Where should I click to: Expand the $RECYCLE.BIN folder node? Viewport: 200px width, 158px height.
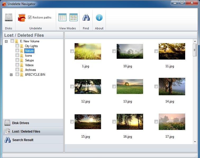11,75
